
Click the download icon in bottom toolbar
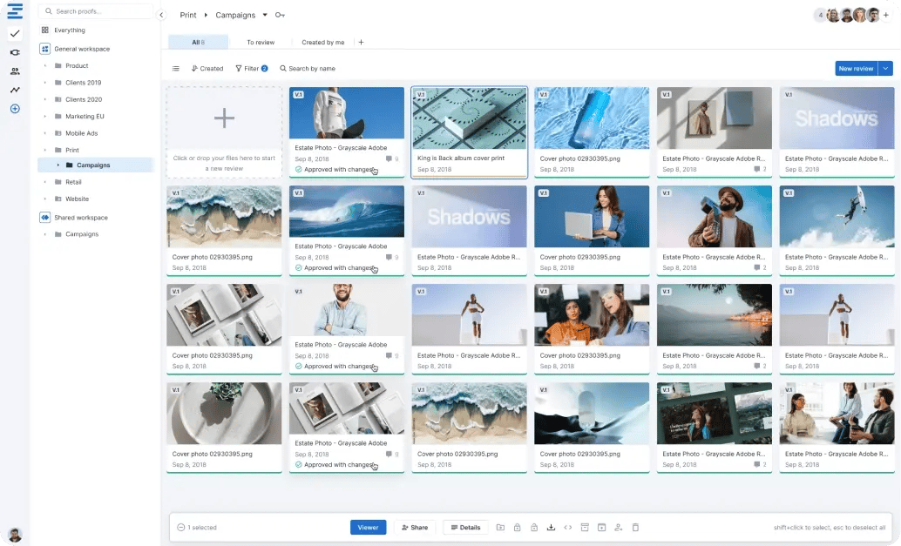[x=551, y=528]
